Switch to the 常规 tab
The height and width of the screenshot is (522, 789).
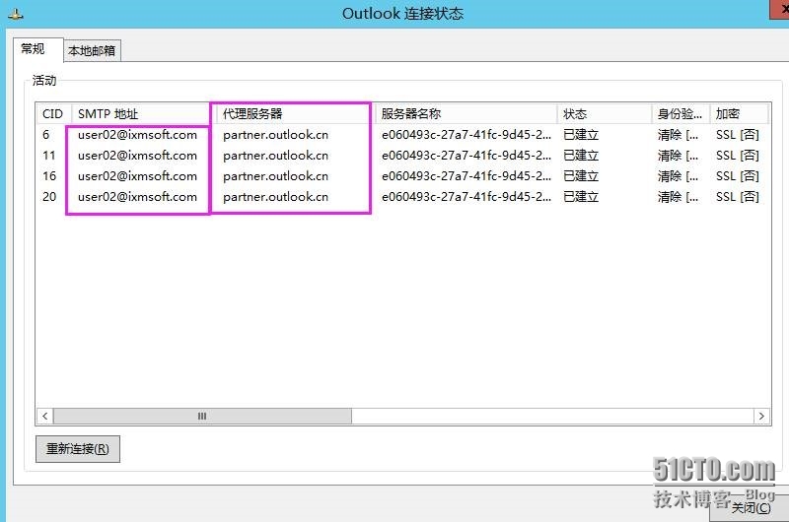tap(37, 49)
